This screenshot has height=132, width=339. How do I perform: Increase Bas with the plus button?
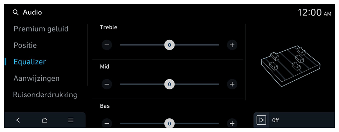point(232,123)
